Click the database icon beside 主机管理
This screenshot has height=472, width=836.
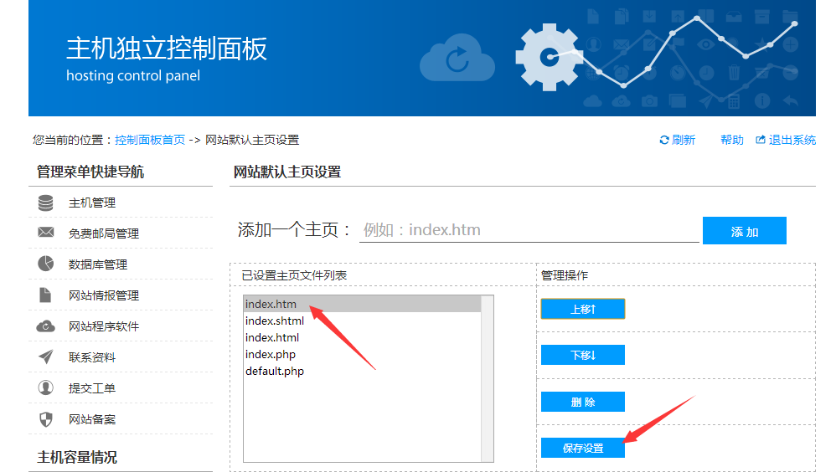click(46, 203)
